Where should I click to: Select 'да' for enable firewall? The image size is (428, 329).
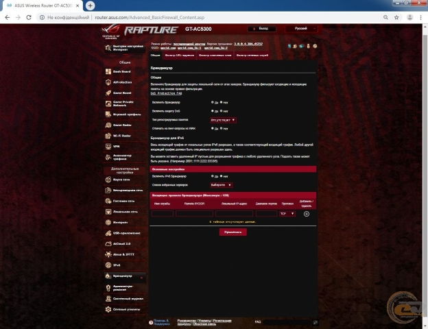[x=213, y=102]
